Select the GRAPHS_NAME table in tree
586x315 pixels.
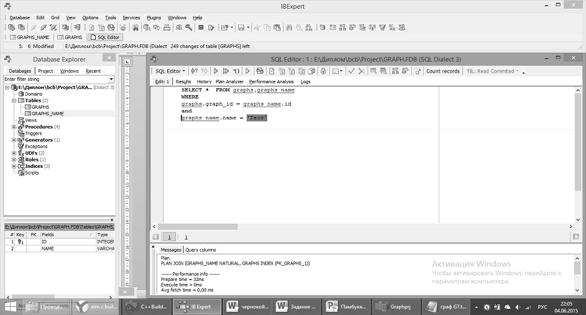tap(47, 114)
